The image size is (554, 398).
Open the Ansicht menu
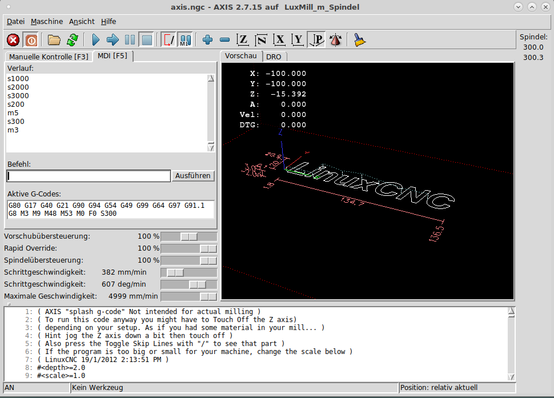82,22
